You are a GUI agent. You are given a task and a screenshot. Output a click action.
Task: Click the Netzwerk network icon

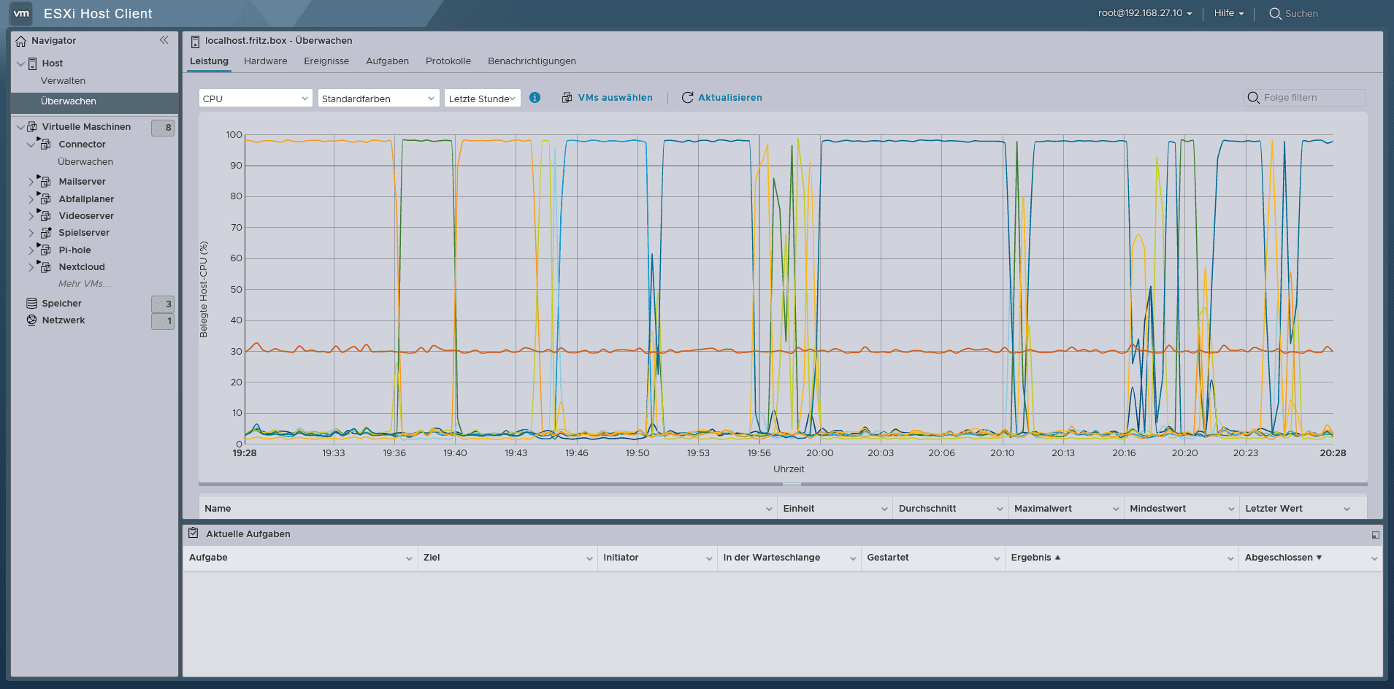31,320
